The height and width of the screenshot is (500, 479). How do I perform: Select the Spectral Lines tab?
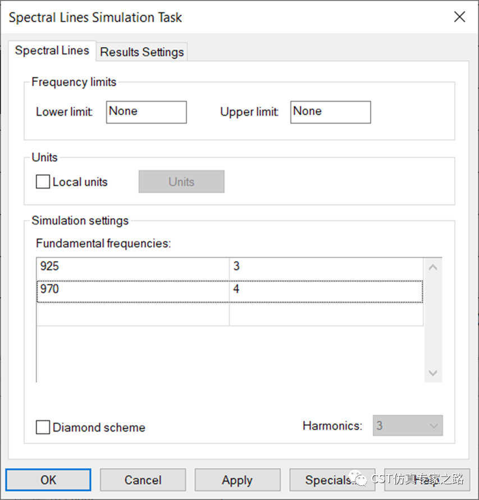tap(52, 51)
